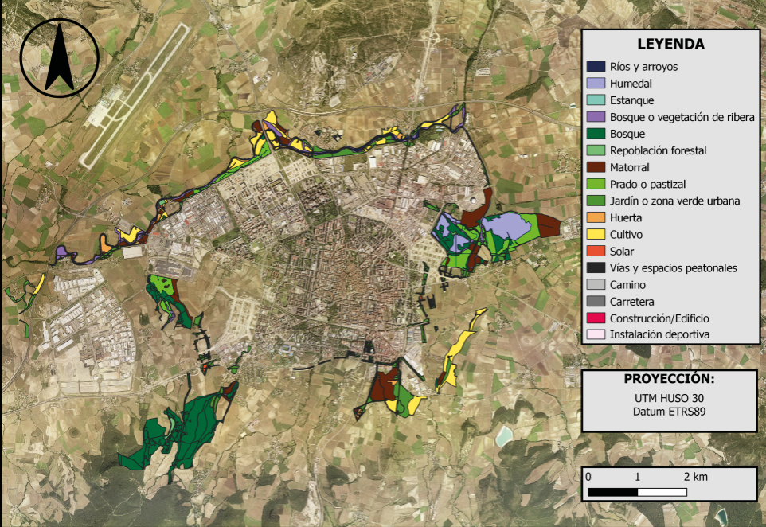Select the Datum ETRS89 text
This screenshot has height=527, width=766.
coord(669,412)
